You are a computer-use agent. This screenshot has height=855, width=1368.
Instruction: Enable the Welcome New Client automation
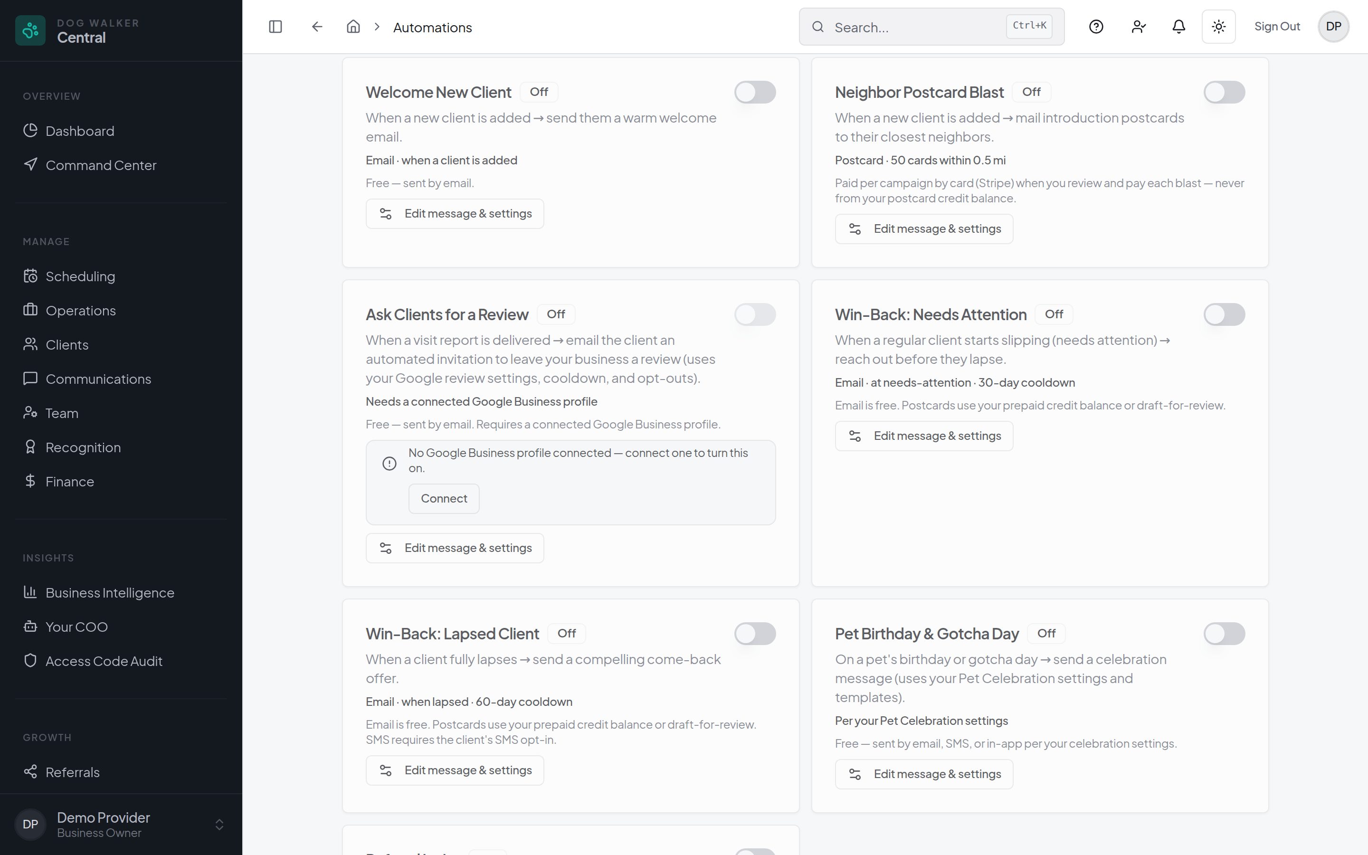tap(755, 92)
